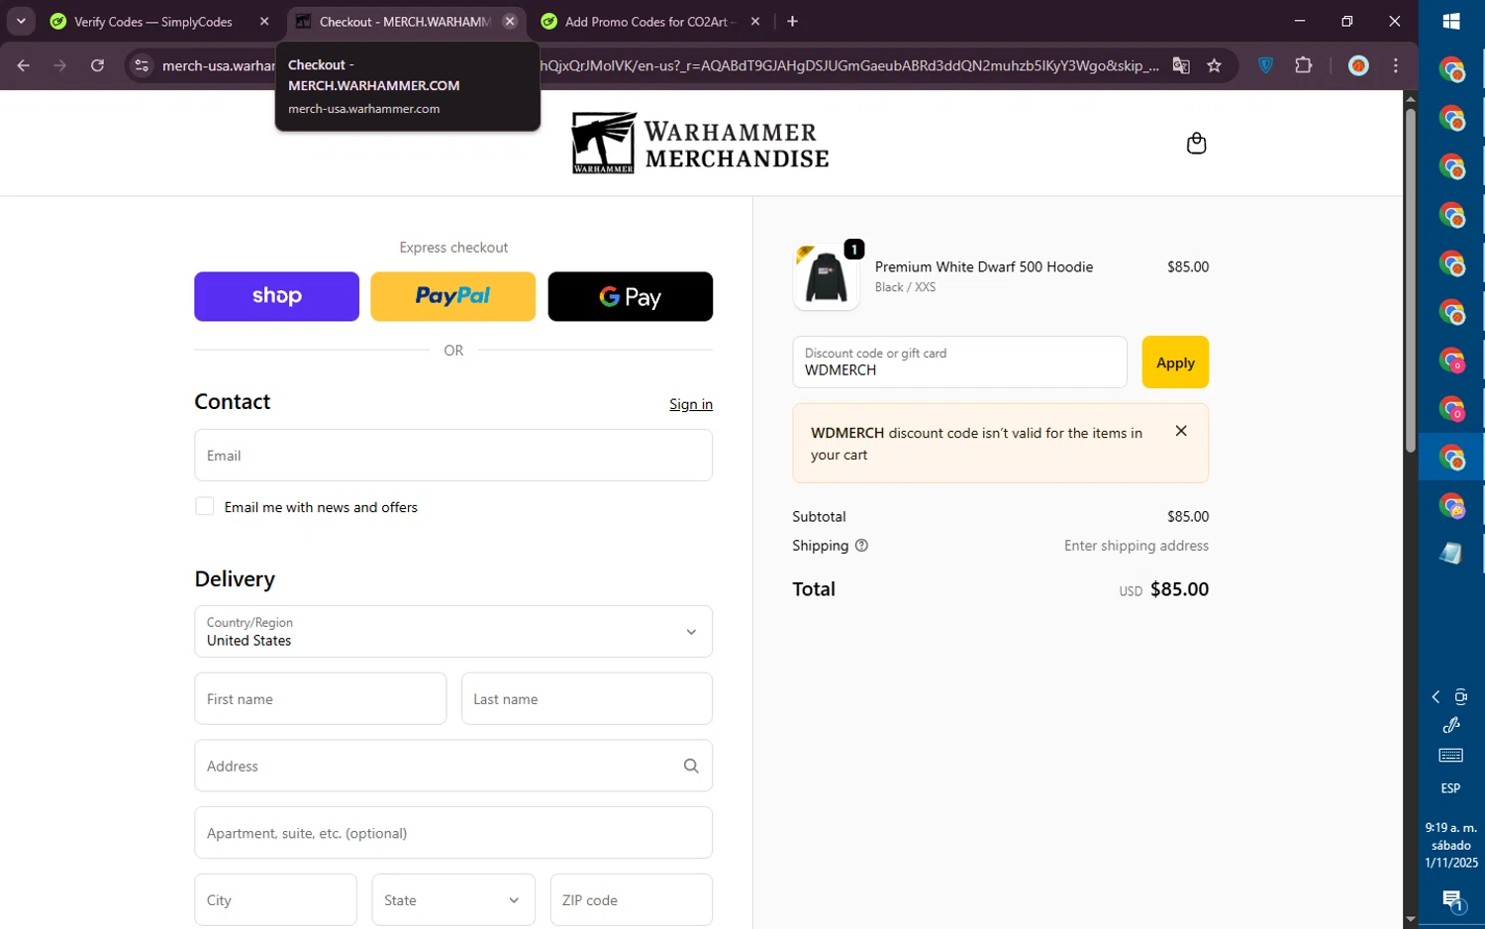Open the tab search dropdown arrow
Viewport: 1485px width, 929px height.
[x=21, y=21]
